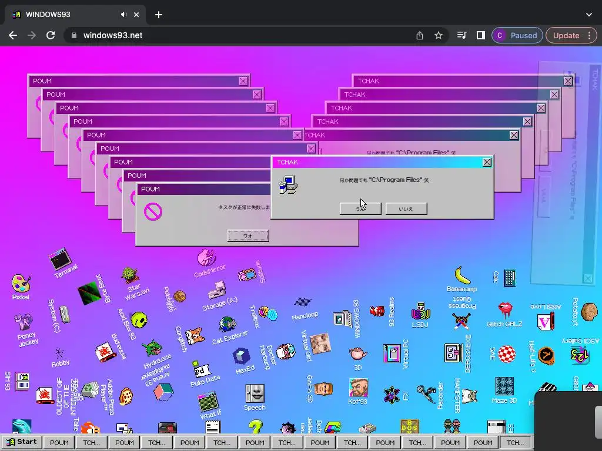The height and width of the screenshot is (451, 602).
Task: Open the Puke Data icon
Action: pyautogui.click(x=201, y=369)
